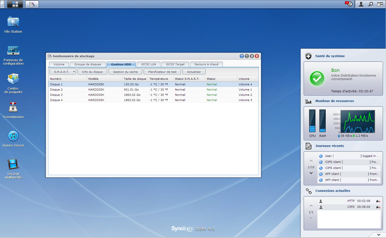Expand the S.M.A.R.T. dropdown
Image resolution: width=386 pixels, height=238 pixels.
[63, 72]
